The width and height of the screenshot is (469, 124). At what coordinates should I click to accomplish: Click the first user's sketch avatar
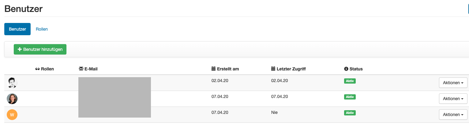(12, 83)
